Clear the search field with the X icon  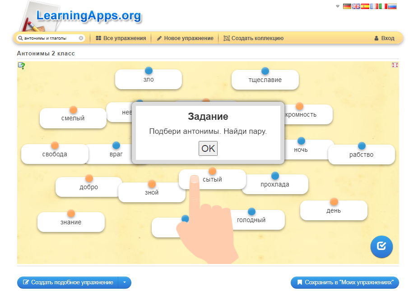coord(81,38)
